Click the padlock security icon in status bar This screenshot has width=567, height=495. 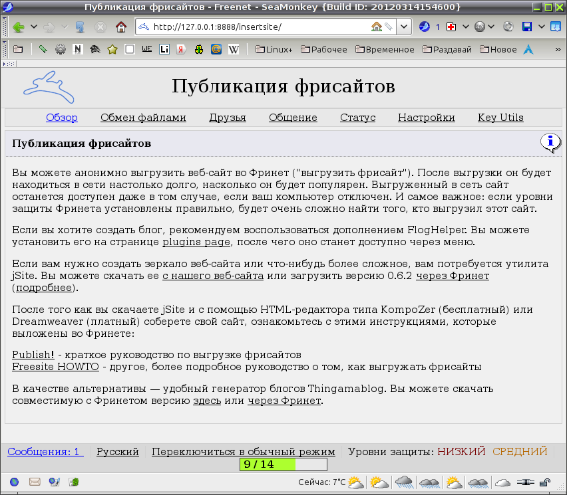coord(544,482)
